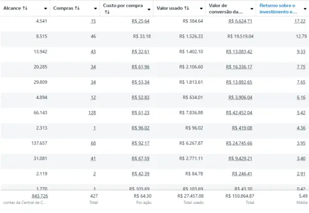The height and width of the screenshot is (213, 309).
Task: Click cost per purchase R$ 61,96
Action: coord(141,67)
